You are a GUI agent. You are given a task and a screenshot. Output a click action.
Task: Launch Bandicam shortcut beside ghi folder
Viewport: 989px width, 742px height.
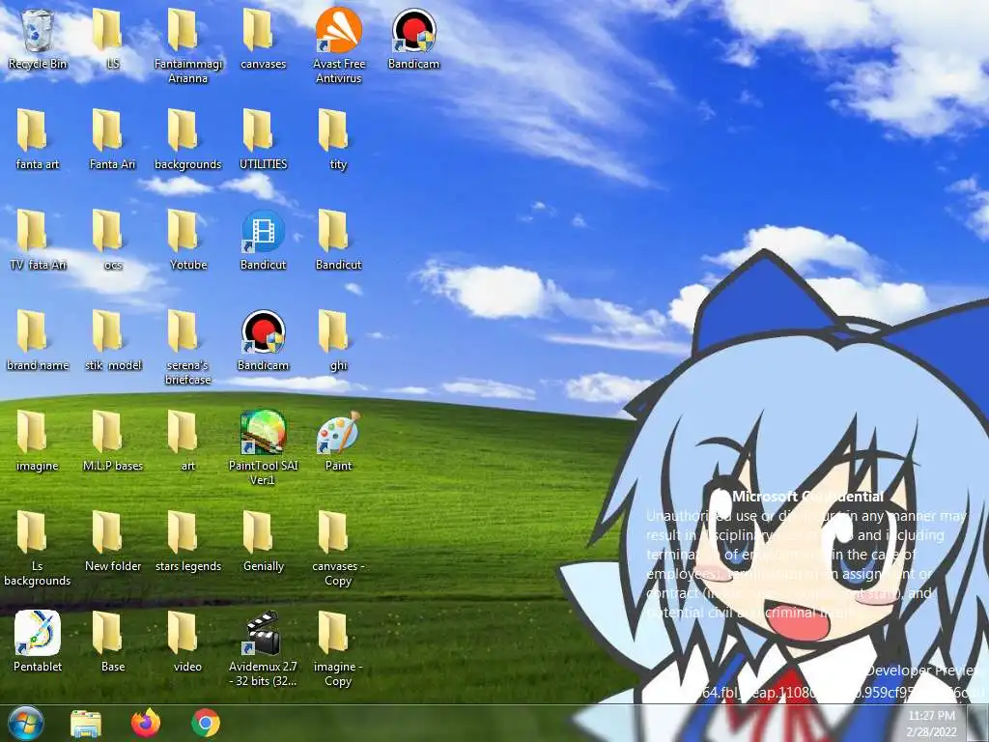tap(263, 340)
